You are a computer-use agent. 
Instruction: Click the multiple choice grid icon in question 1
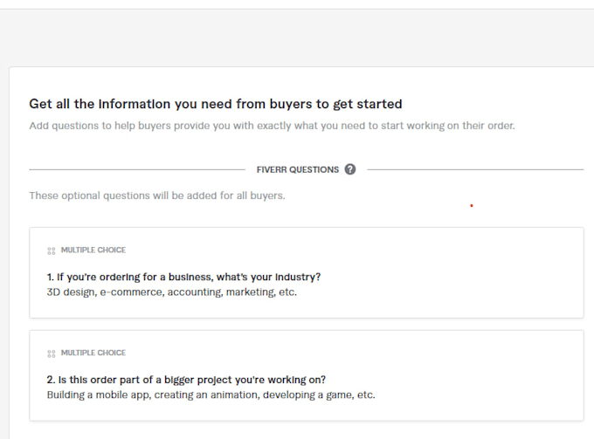[52, 250]
